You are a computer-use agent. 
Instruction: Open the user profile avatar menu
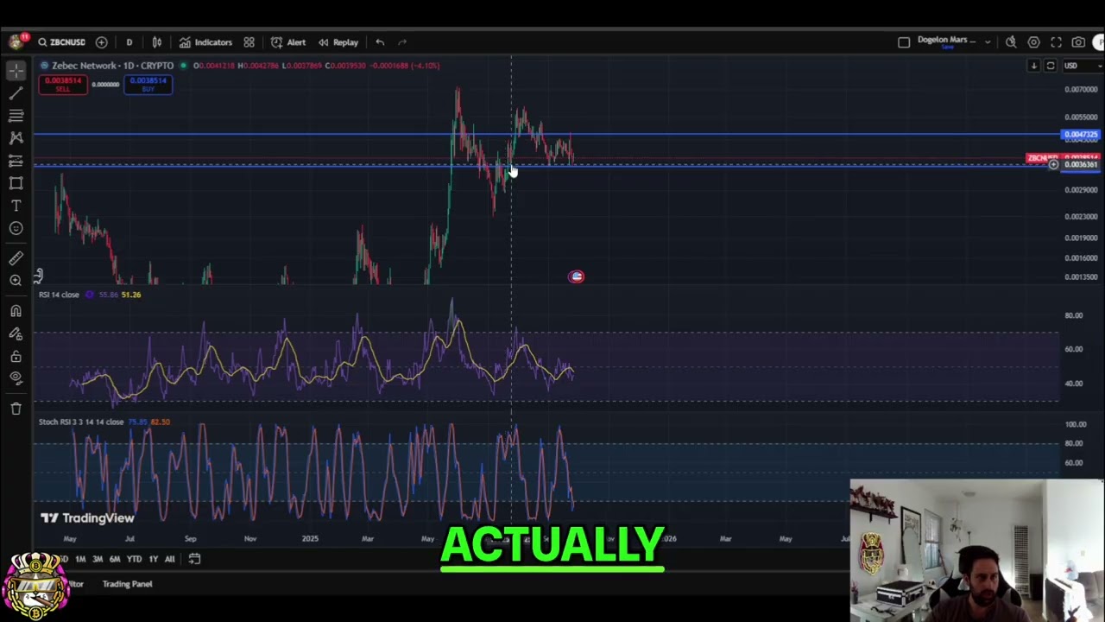pos(16,41)
